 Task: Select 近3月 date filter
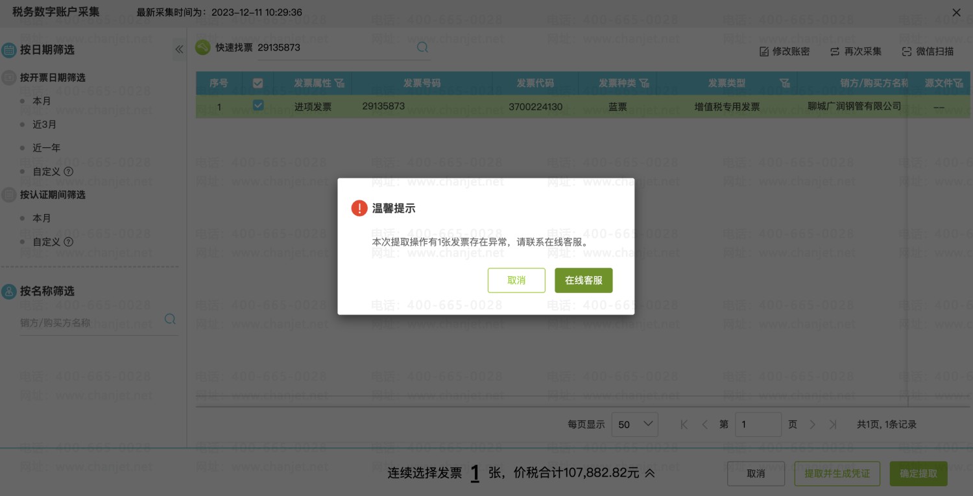[x=45, y=124]
